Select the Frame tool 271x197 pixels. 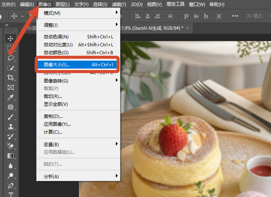11,87
